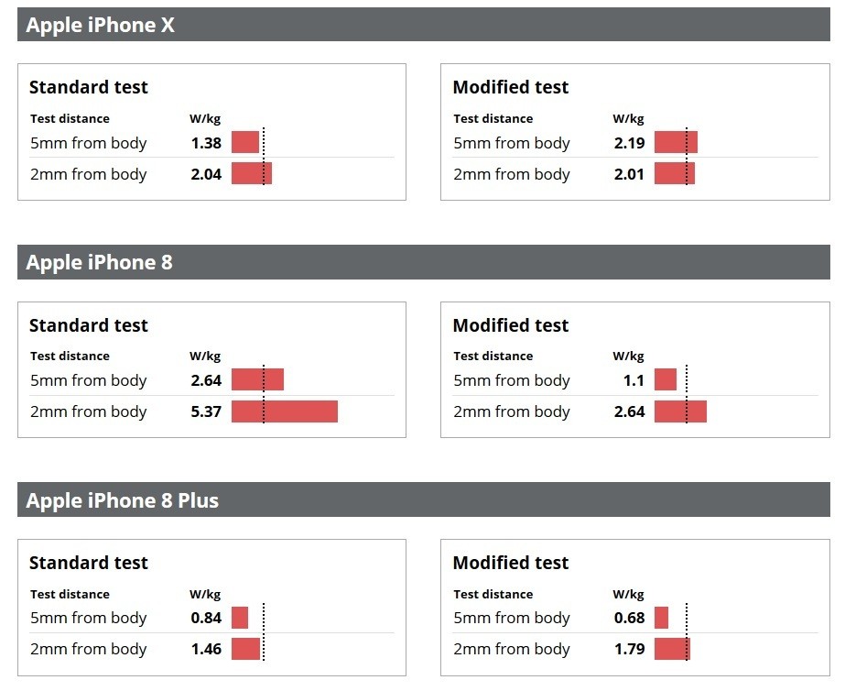Click iPhone X Modified test title

511,87
